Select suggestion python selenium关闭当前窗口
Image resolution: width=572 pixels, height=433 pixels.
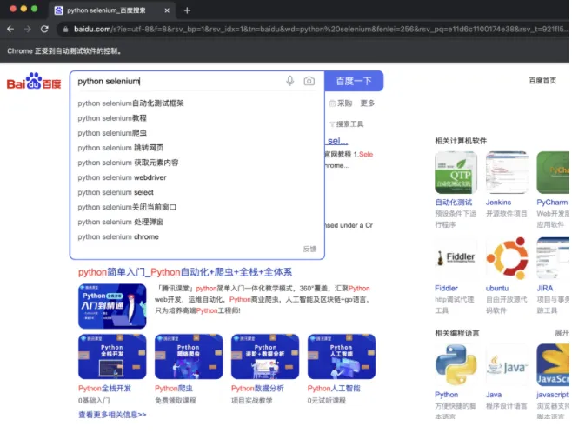[127, 207]
